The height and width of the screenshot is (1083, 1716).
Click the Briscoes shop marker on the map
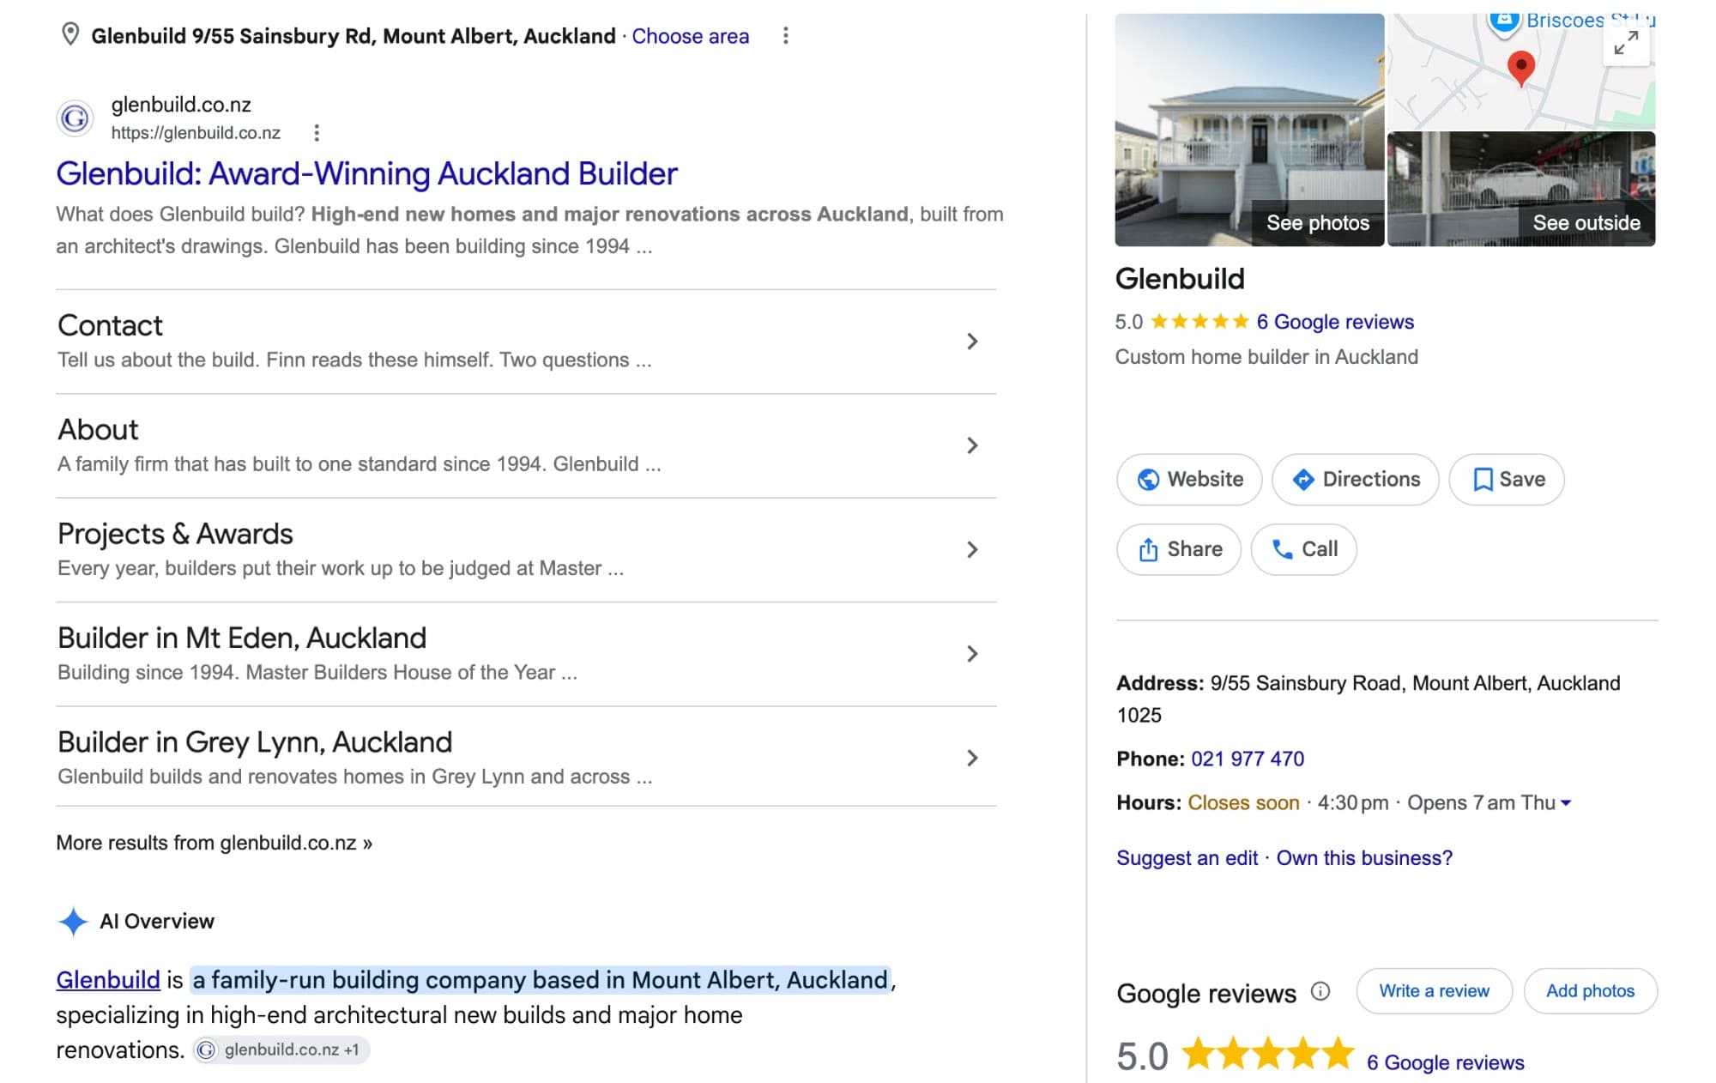pos(1504,22)
